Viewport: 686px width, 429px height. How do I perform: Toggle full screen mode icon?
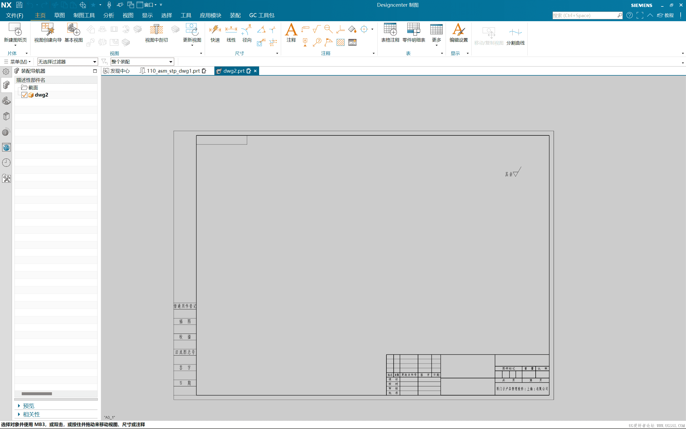point(640,15)
